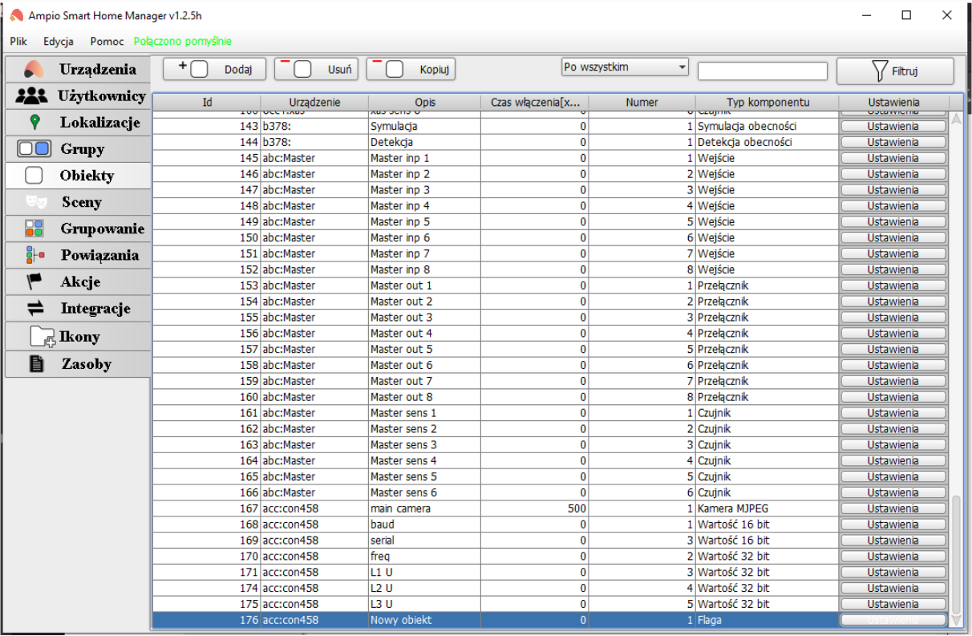This screenshot has width=972, height=636.
Task: Click the Obiekty square icon
Action: pyautogui.click(x=34, y=176)
